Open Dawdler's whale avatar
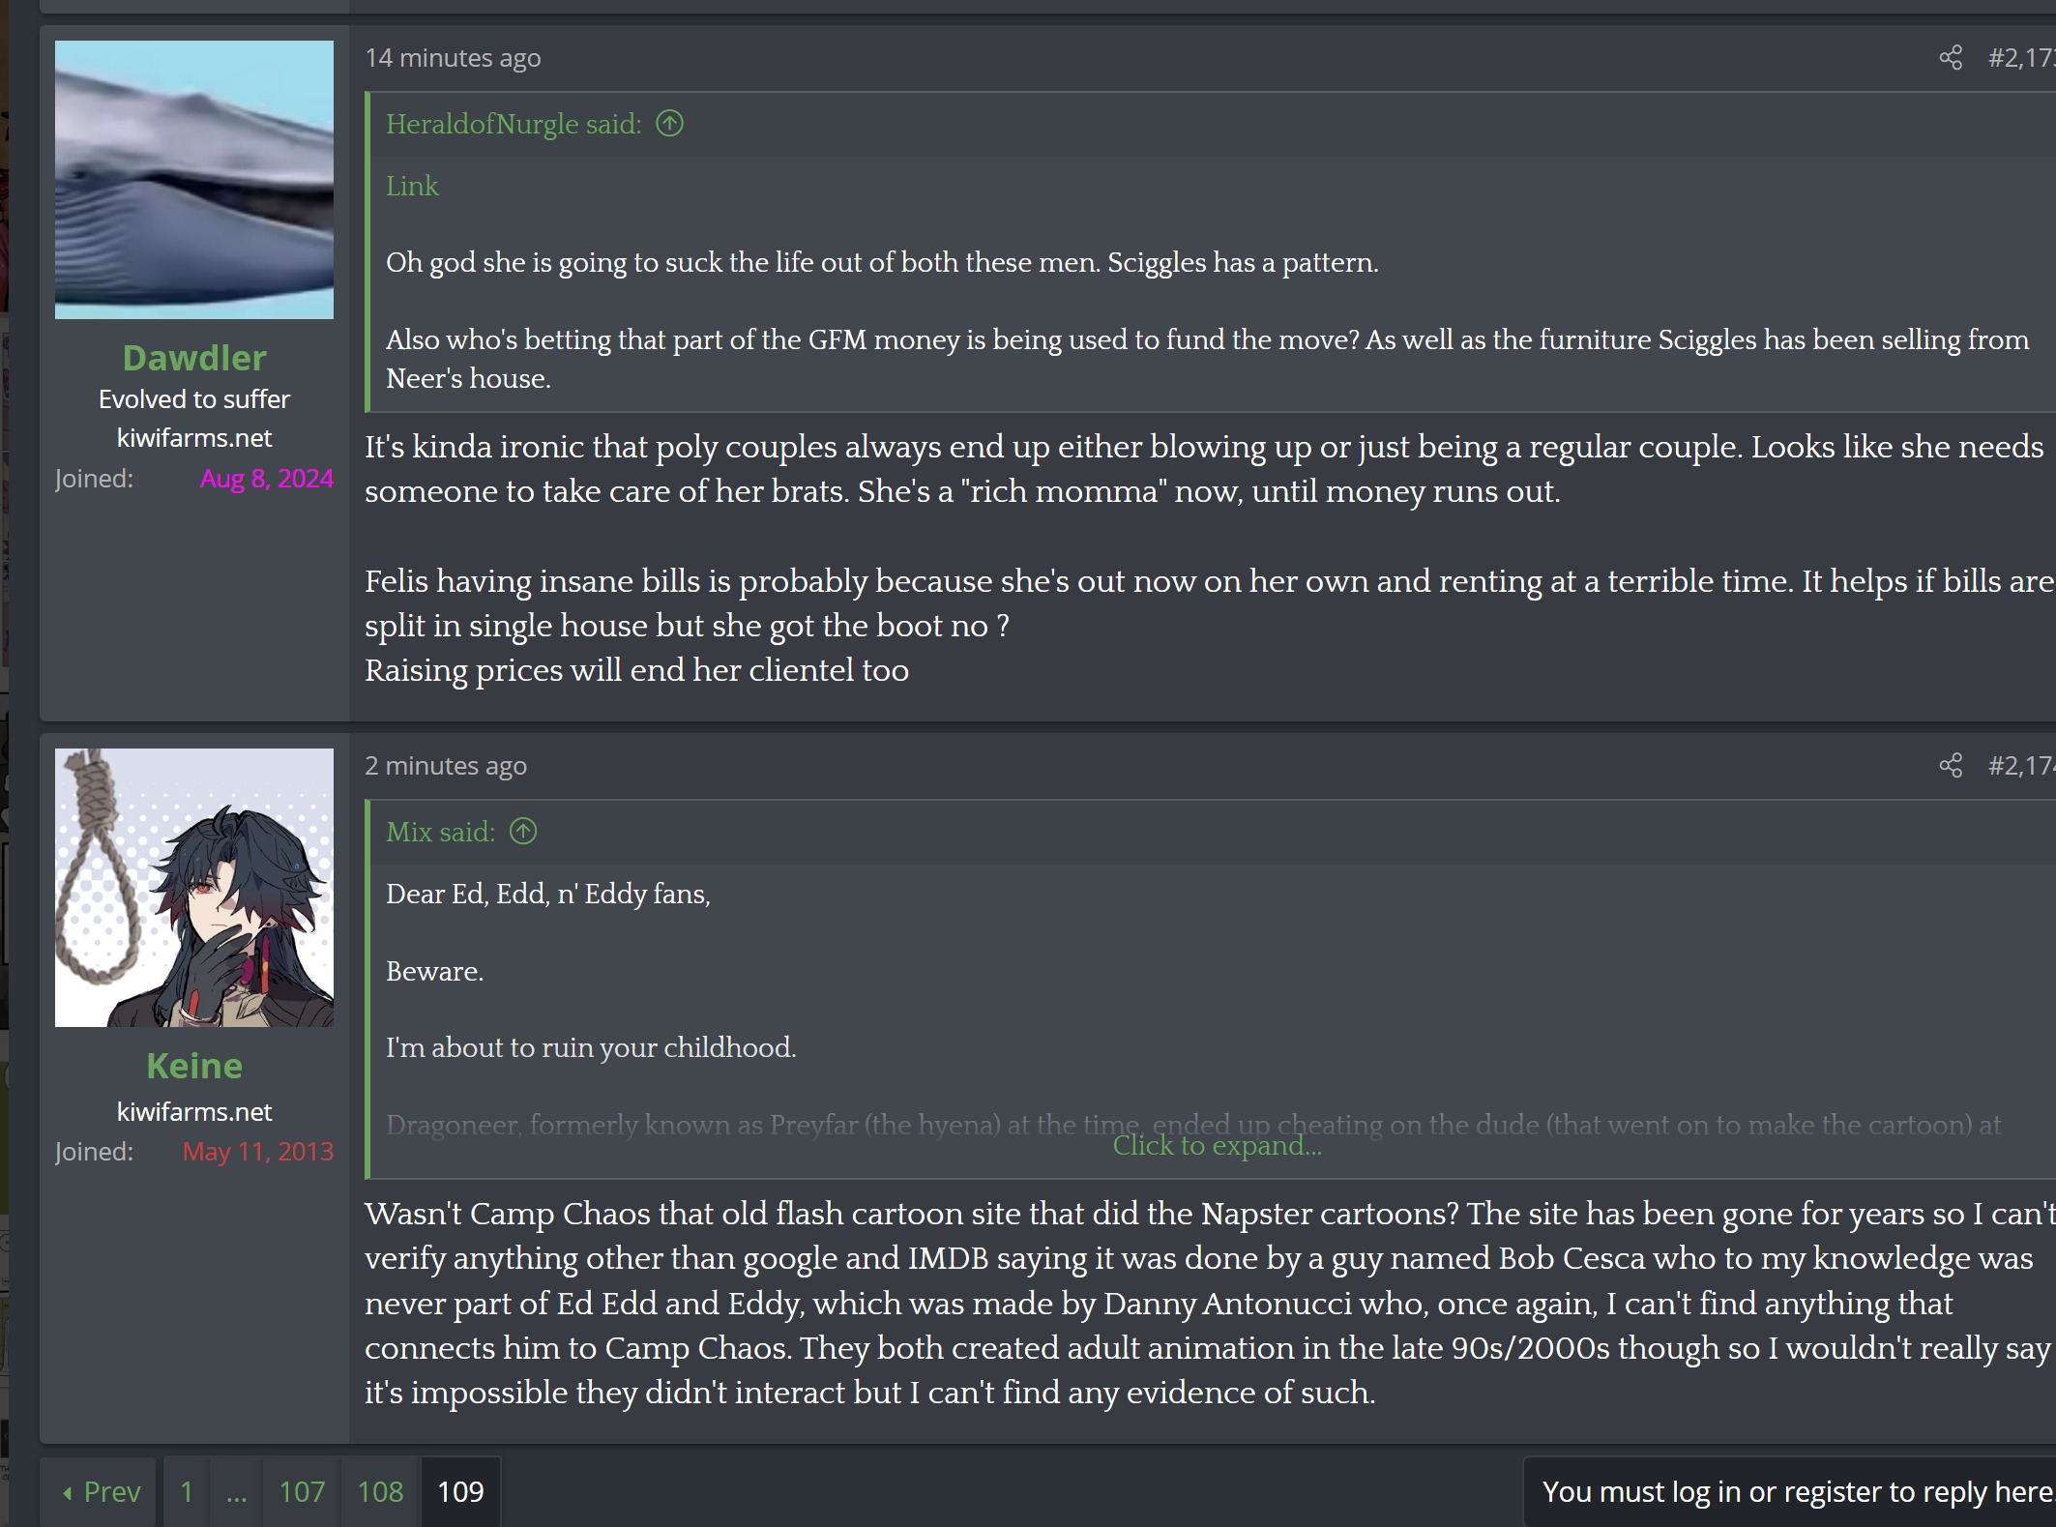Viewport: 2056px width, 1527px height. 194,180
